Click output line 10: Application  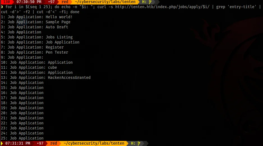pyautogui.click(x=37, y=62)
